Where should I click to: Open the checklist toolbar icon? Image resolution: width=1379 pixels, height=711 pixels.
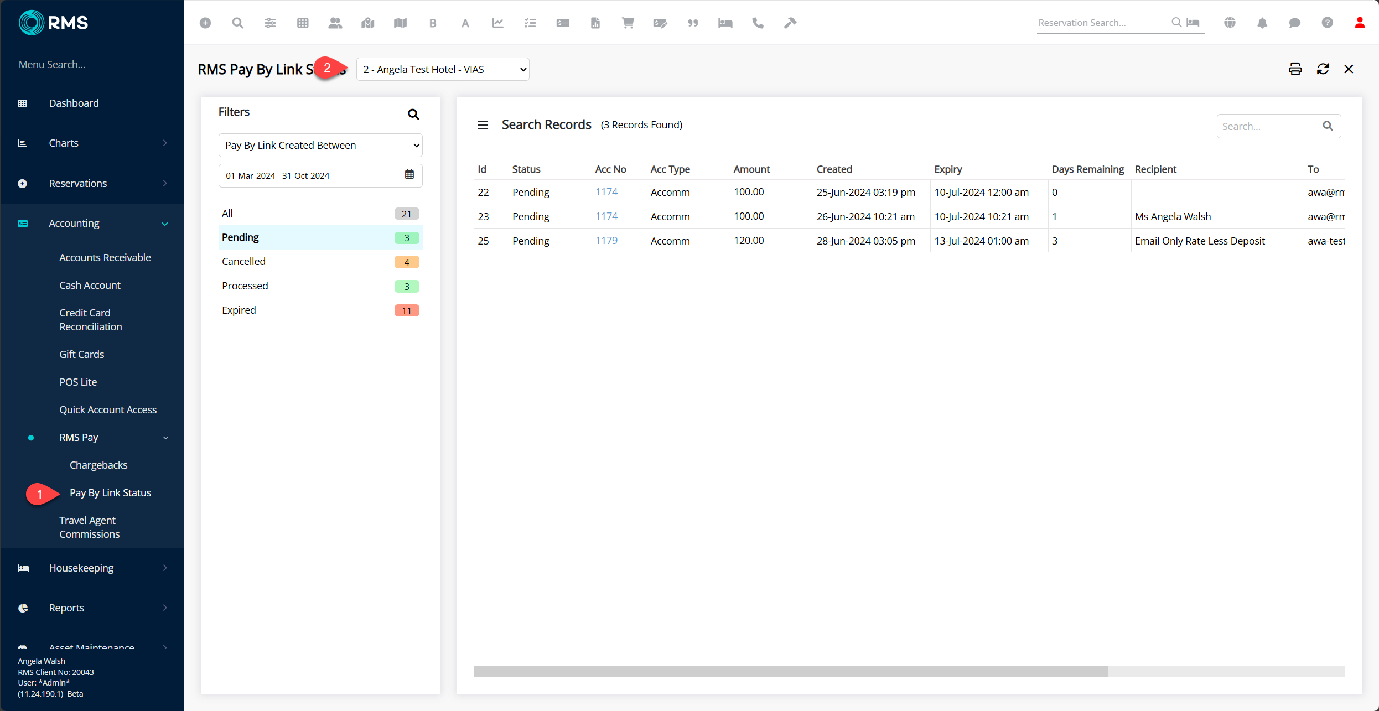(531, 23)
